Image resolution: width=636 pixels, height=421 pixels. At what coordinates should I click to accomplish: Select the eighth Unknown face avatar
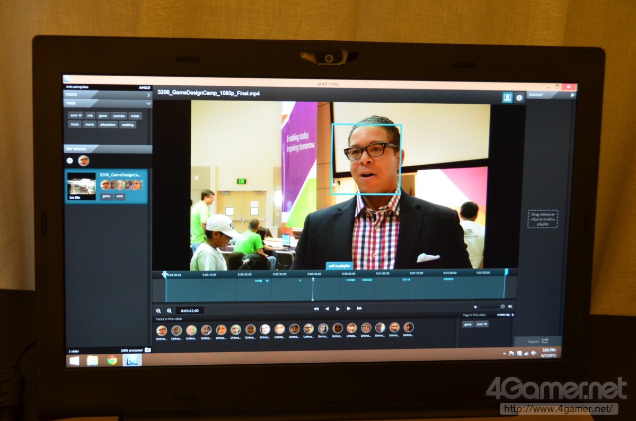265,329
